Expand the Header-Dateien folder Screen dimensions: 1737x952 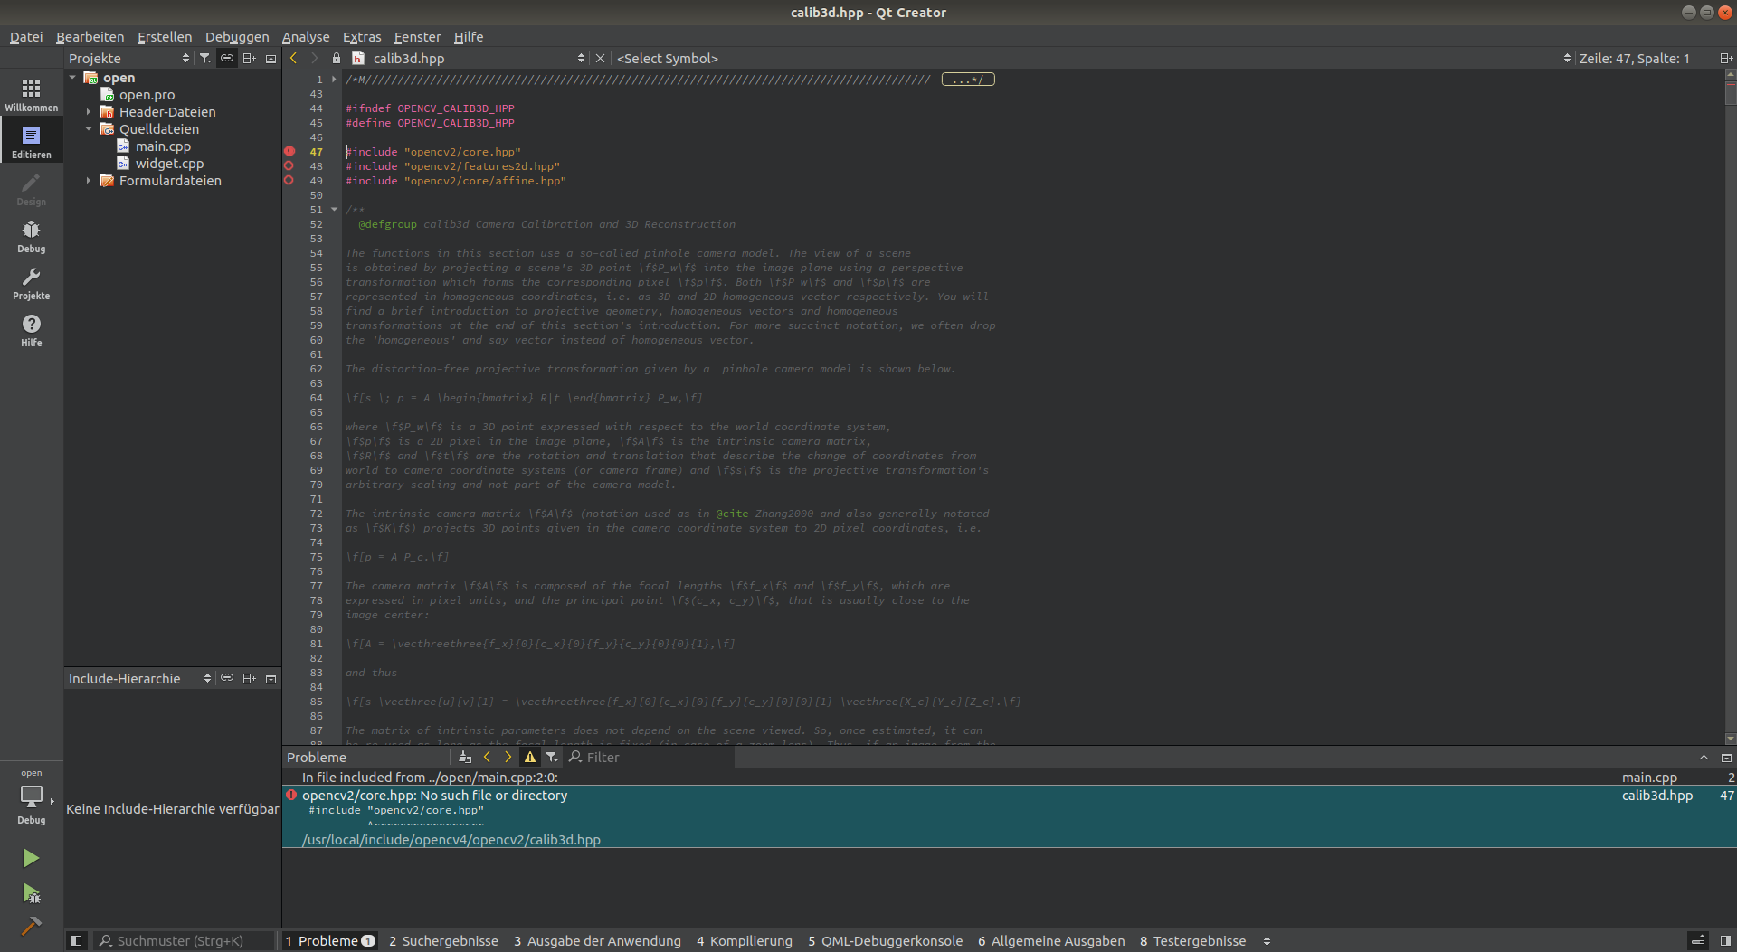(89, 112)
